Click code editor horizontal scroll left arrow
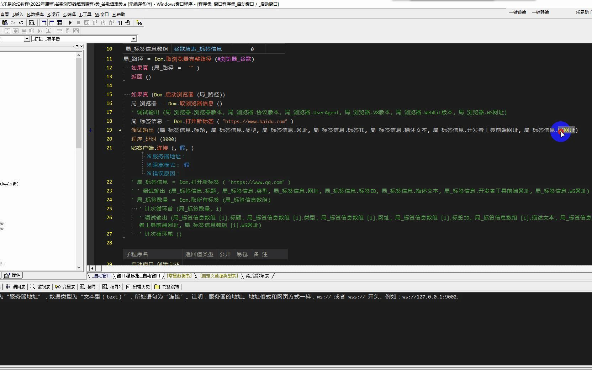 [92, 268]
